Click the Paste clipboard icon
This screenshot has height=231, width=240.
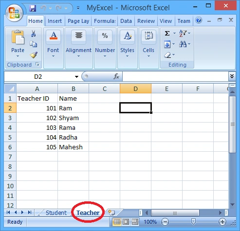click(18, 37)
